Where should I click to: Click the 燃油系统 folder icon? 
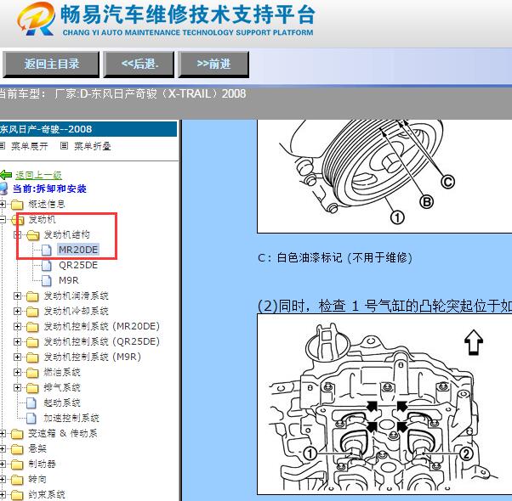tap(32, 373)
